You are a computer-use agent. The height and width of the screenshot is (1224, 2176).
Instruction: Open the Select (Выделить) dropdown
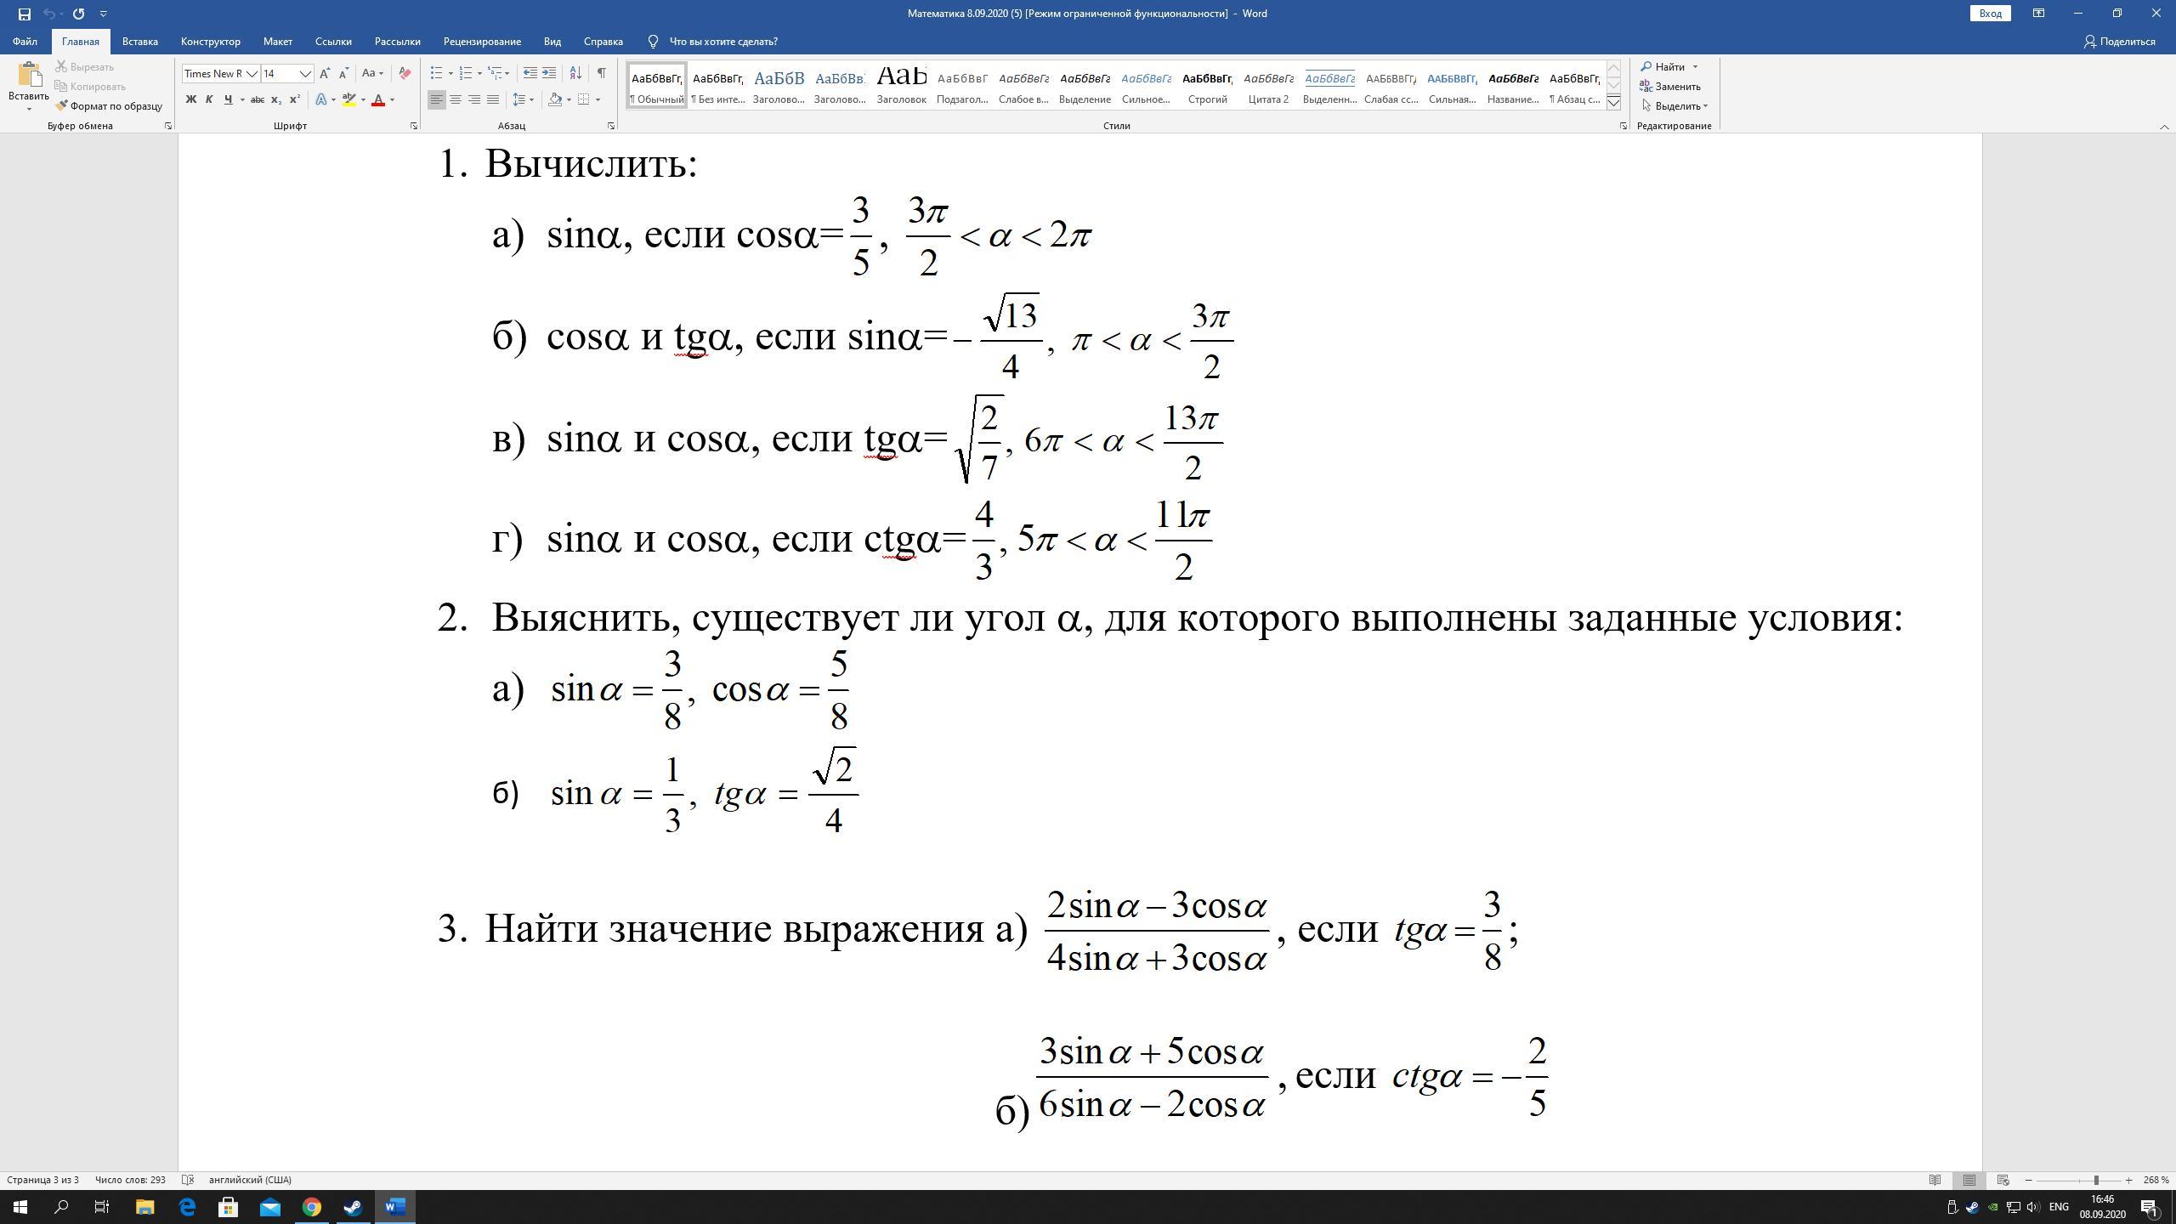point(1674,105)
